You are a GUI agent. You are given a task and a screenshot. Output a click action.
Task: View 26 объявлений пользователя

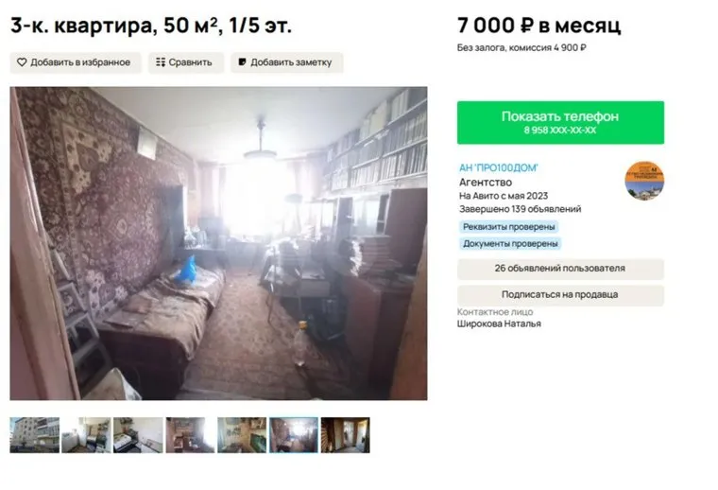click(560, 269)
